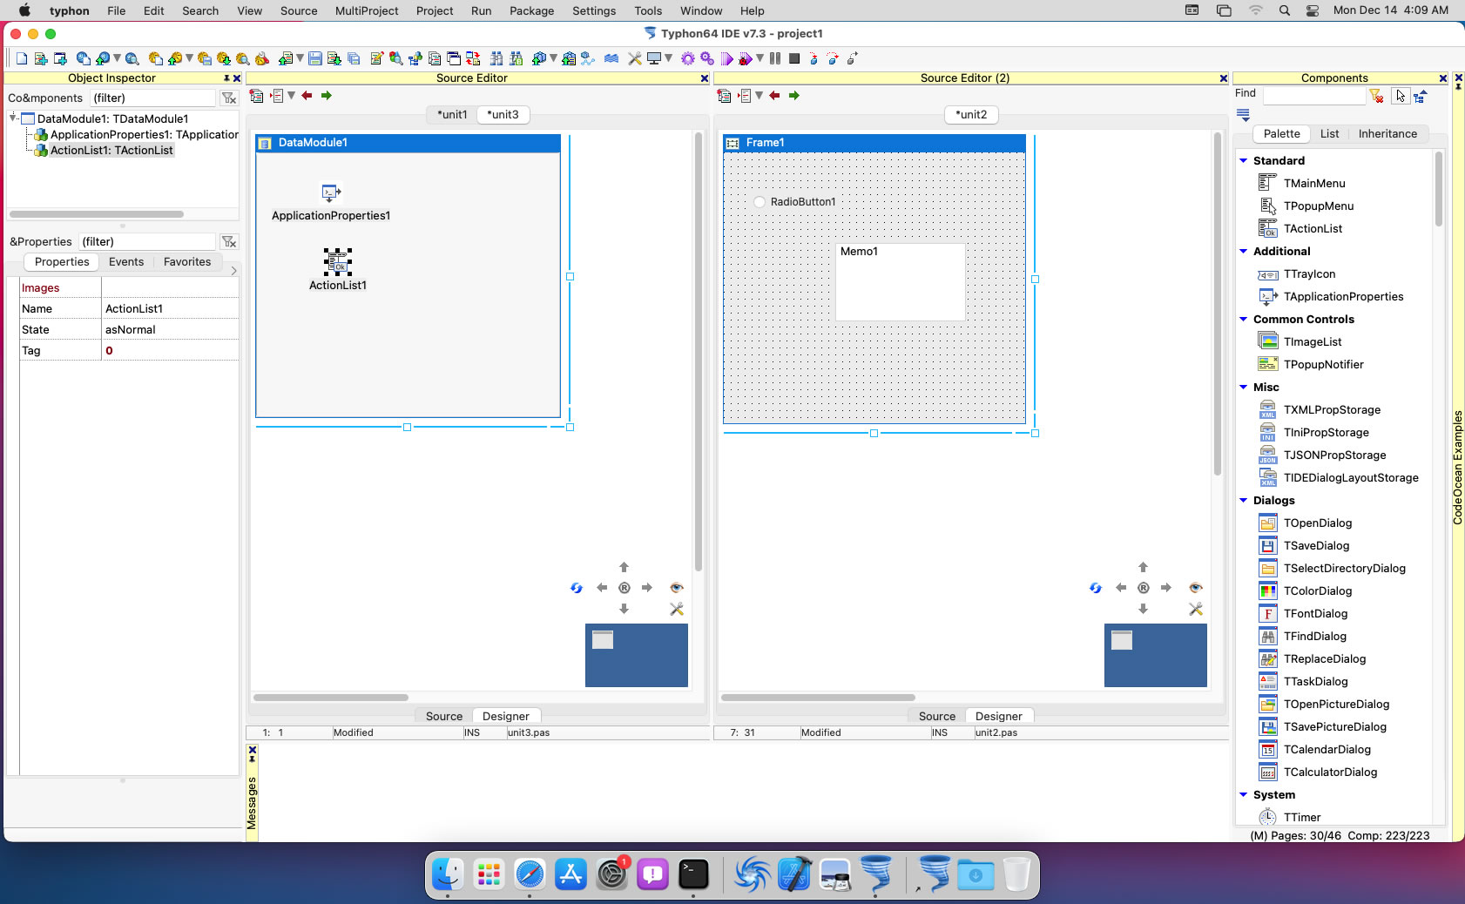Select the ApplicationProperties1 component in DataModule1
Screen dimensions: 1465x904
331,192
